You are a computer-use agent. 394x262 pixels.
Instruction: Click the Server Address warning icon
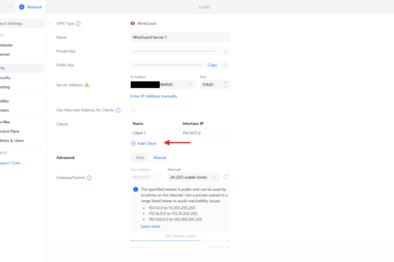point(87,85)
